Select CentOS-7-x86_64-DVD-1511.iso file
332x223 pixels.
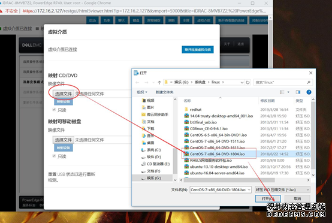point(217,141)
